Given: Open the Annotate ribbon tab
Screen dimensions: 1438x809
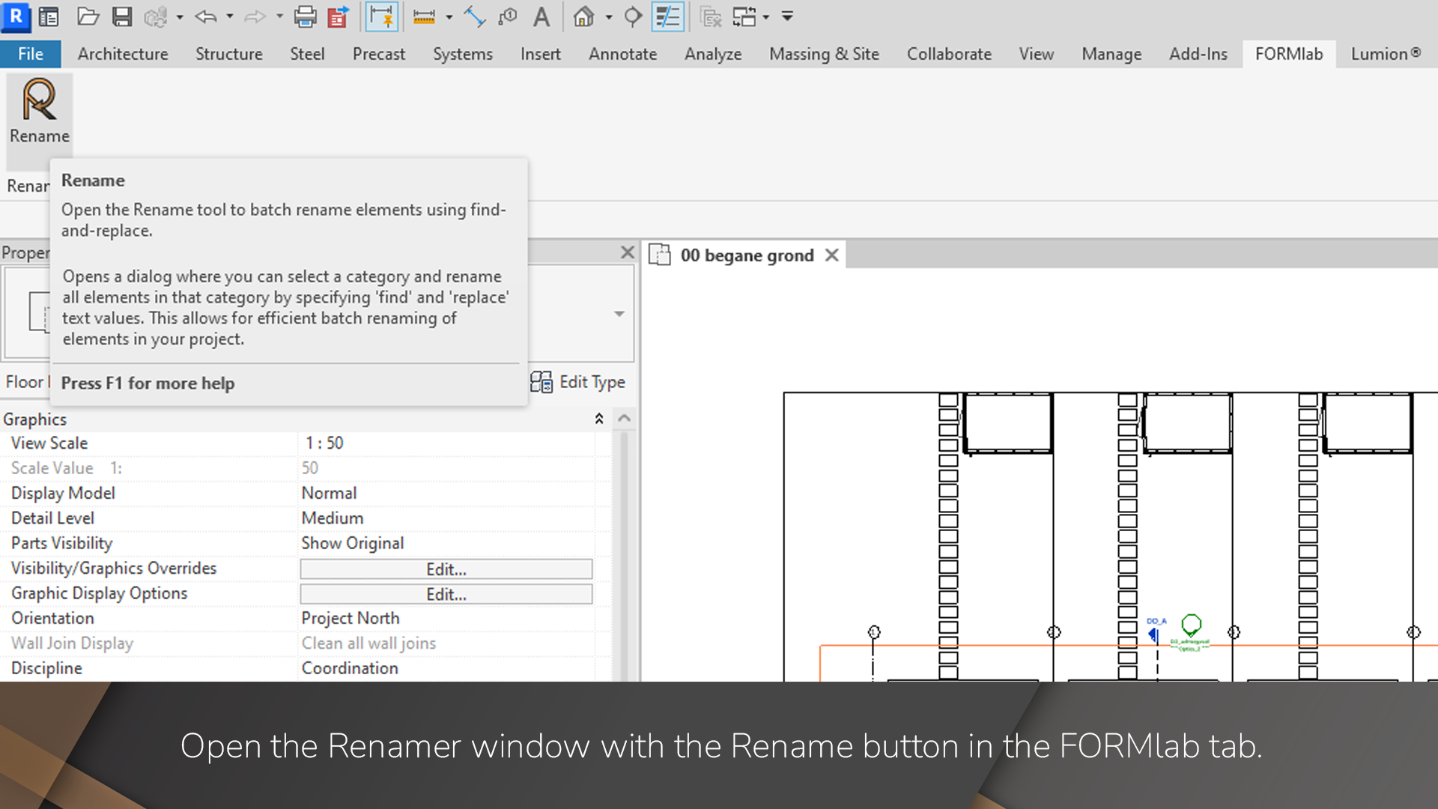Looking at the screenshot, I should click(622, 54).
